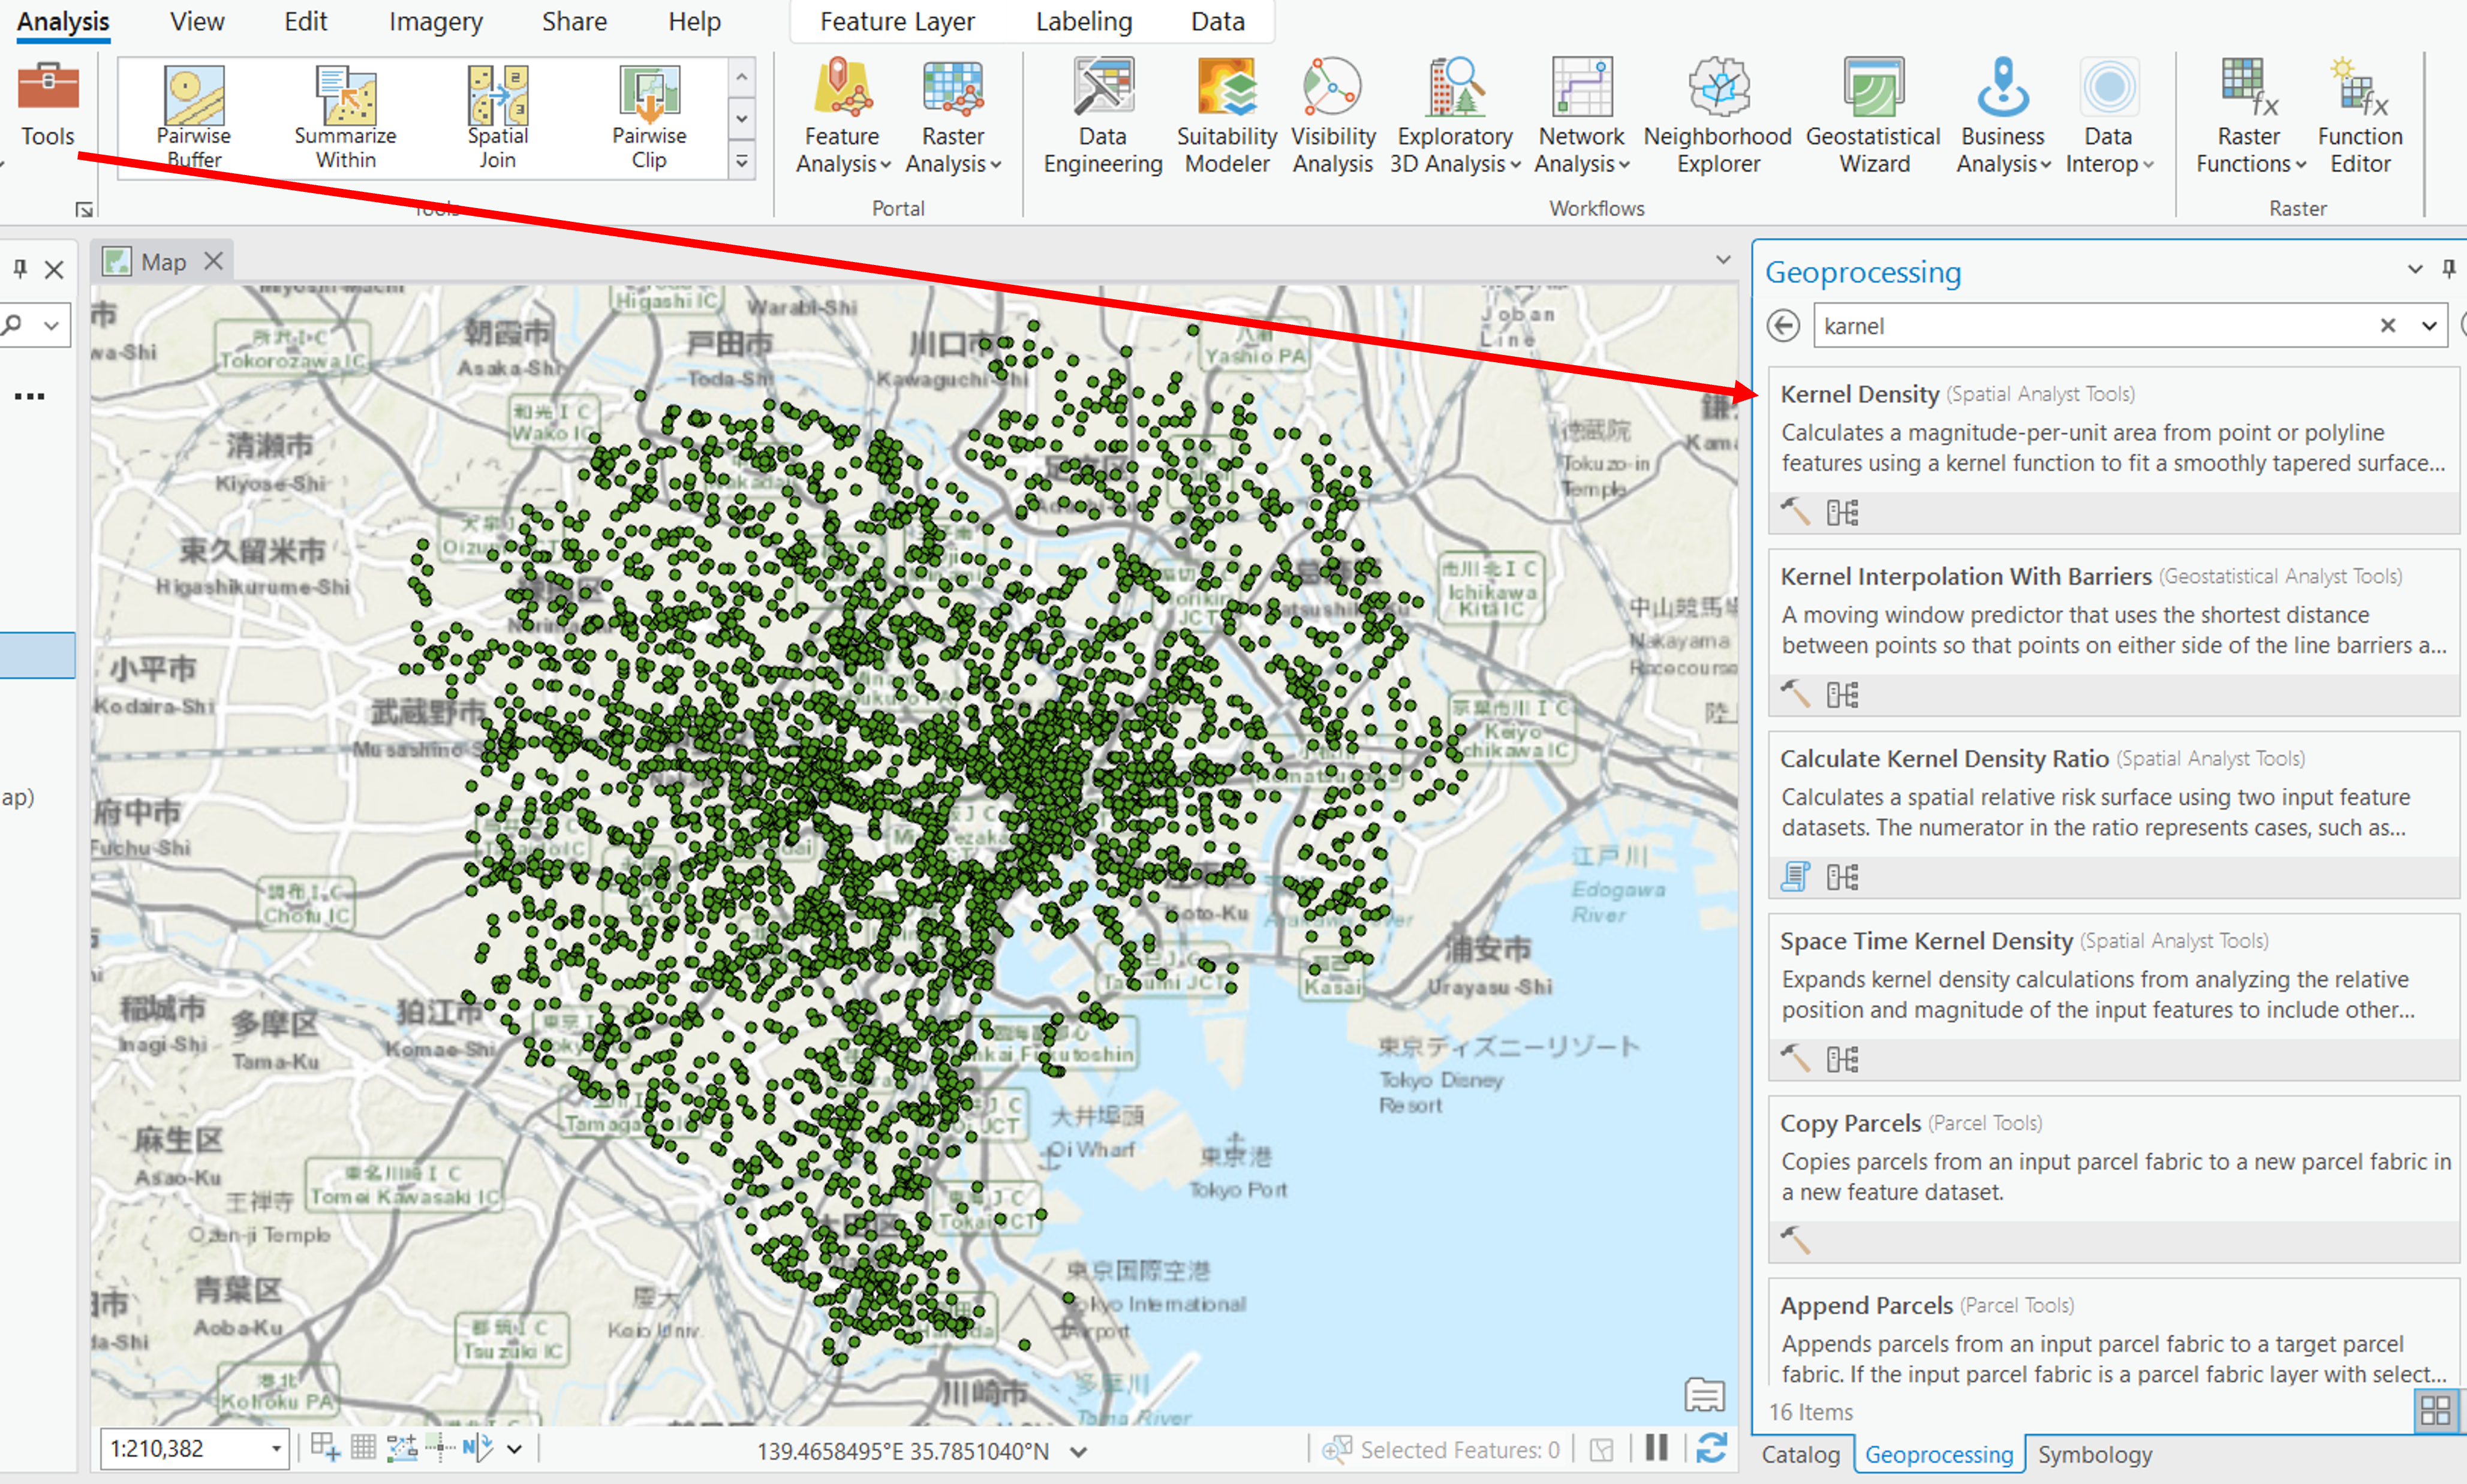
Task: Launch the Summarize Within tool
Action: [345, 117]
